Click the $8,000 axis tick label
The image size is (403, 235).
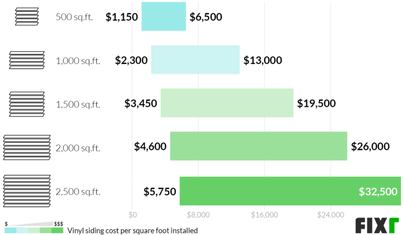click(199, 215)
